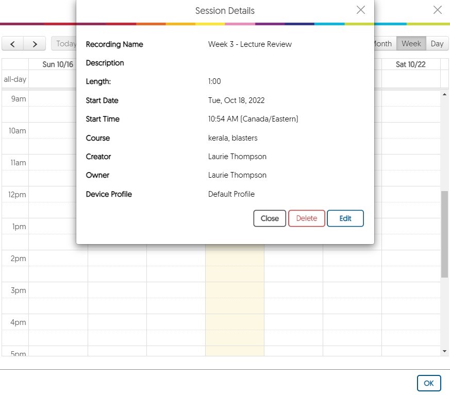Click the 11am time label
The height and width of the screenshot is (395, 450).
[18, 163]
